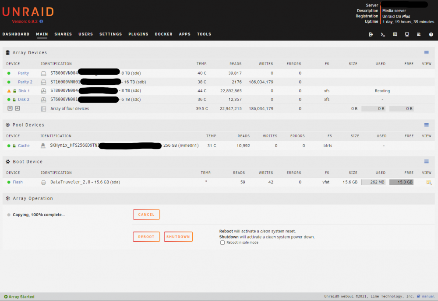Open the system log icon
This screenshot has height=301, width=438.
click(419, 34)
